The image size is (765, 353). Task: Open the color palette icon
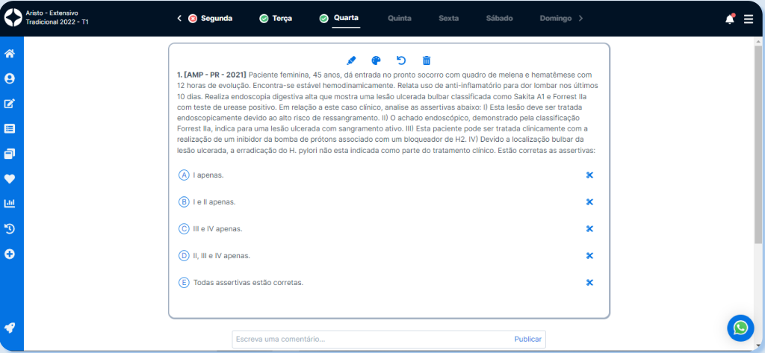click(377, 60)
